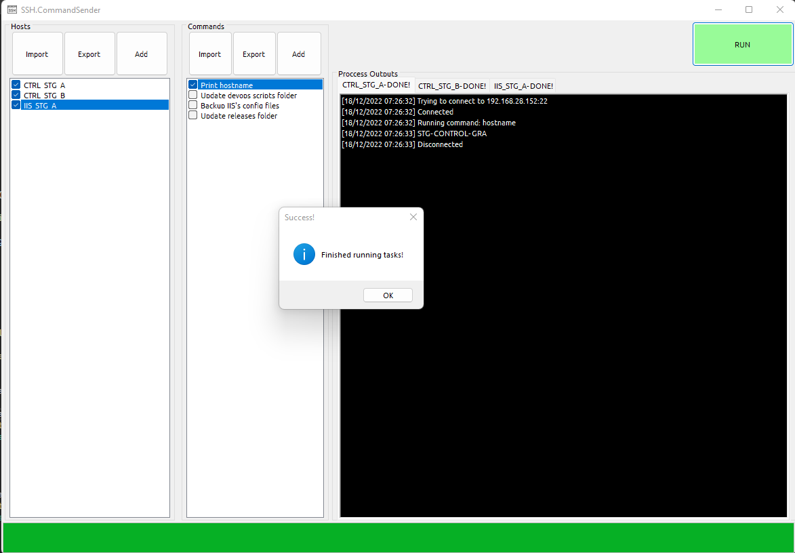Click the Disconnected log line
Screen dimensions: 795x553
pos(402,144)
